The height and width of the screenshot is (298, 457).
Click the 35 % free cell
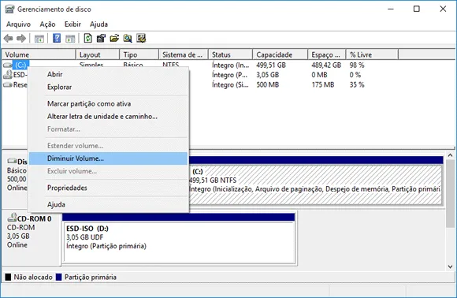357,85
